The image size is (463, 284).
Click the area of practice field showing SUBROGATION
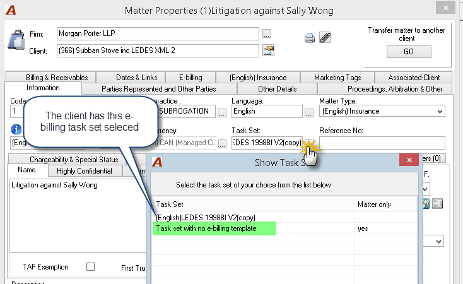(x=187, y=112)
